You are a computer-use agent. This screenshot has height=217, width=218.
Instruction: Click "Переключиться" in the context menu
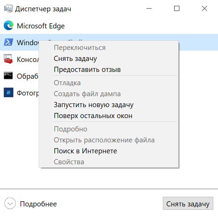pyautogui.click(x=79, y=48)
